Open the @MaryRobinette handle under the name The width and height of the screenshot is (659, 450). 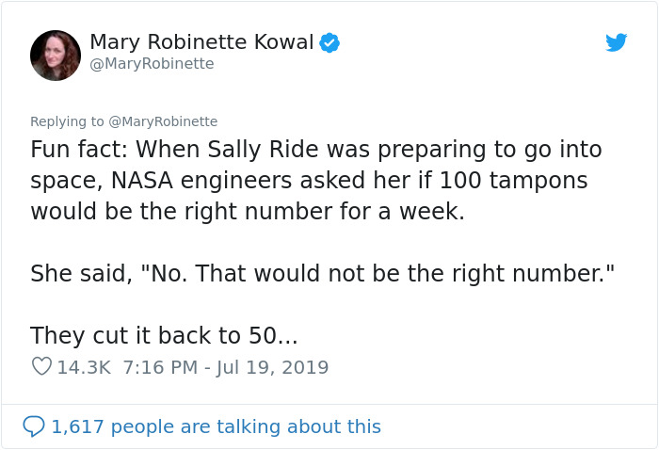(153, 64)
